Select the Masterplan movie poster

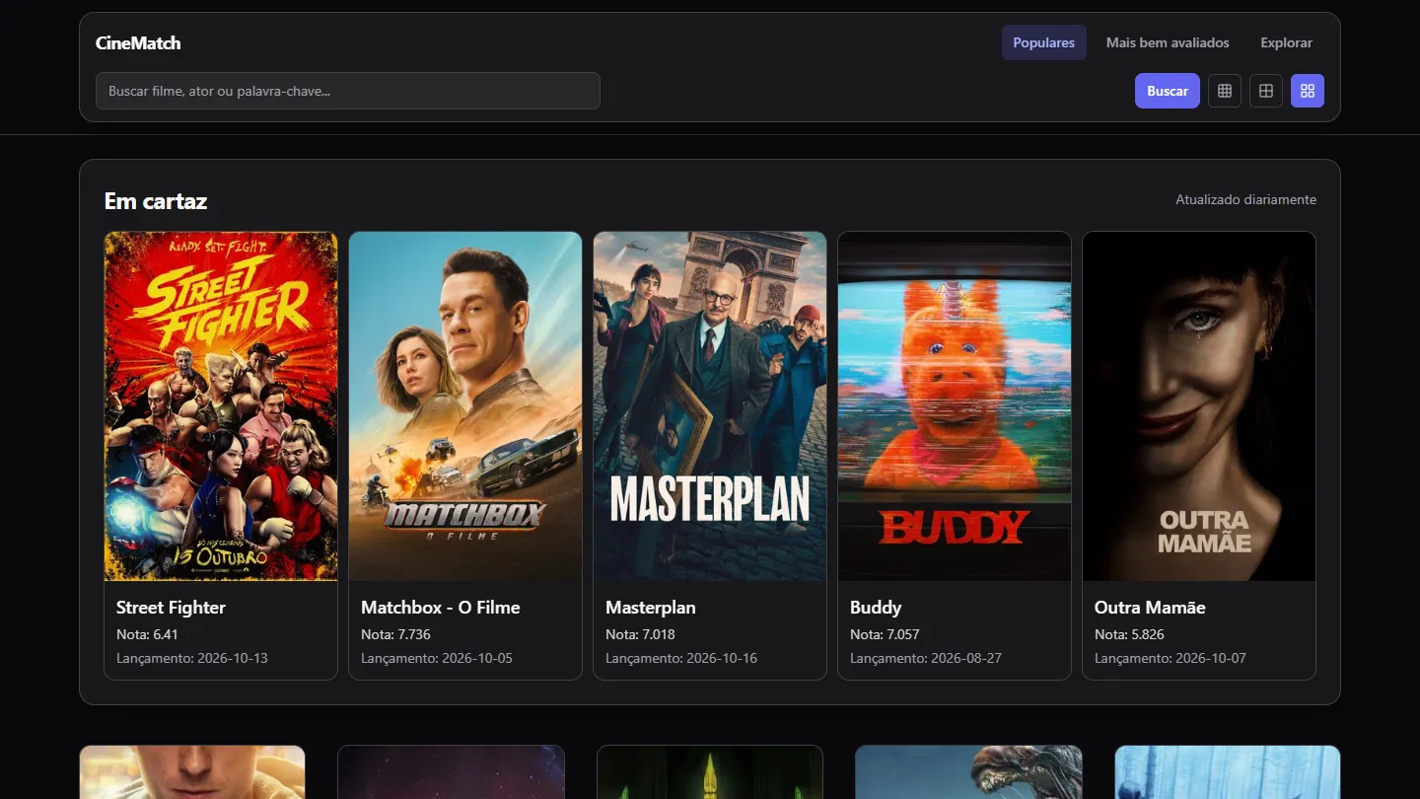[x=710, y=406]
